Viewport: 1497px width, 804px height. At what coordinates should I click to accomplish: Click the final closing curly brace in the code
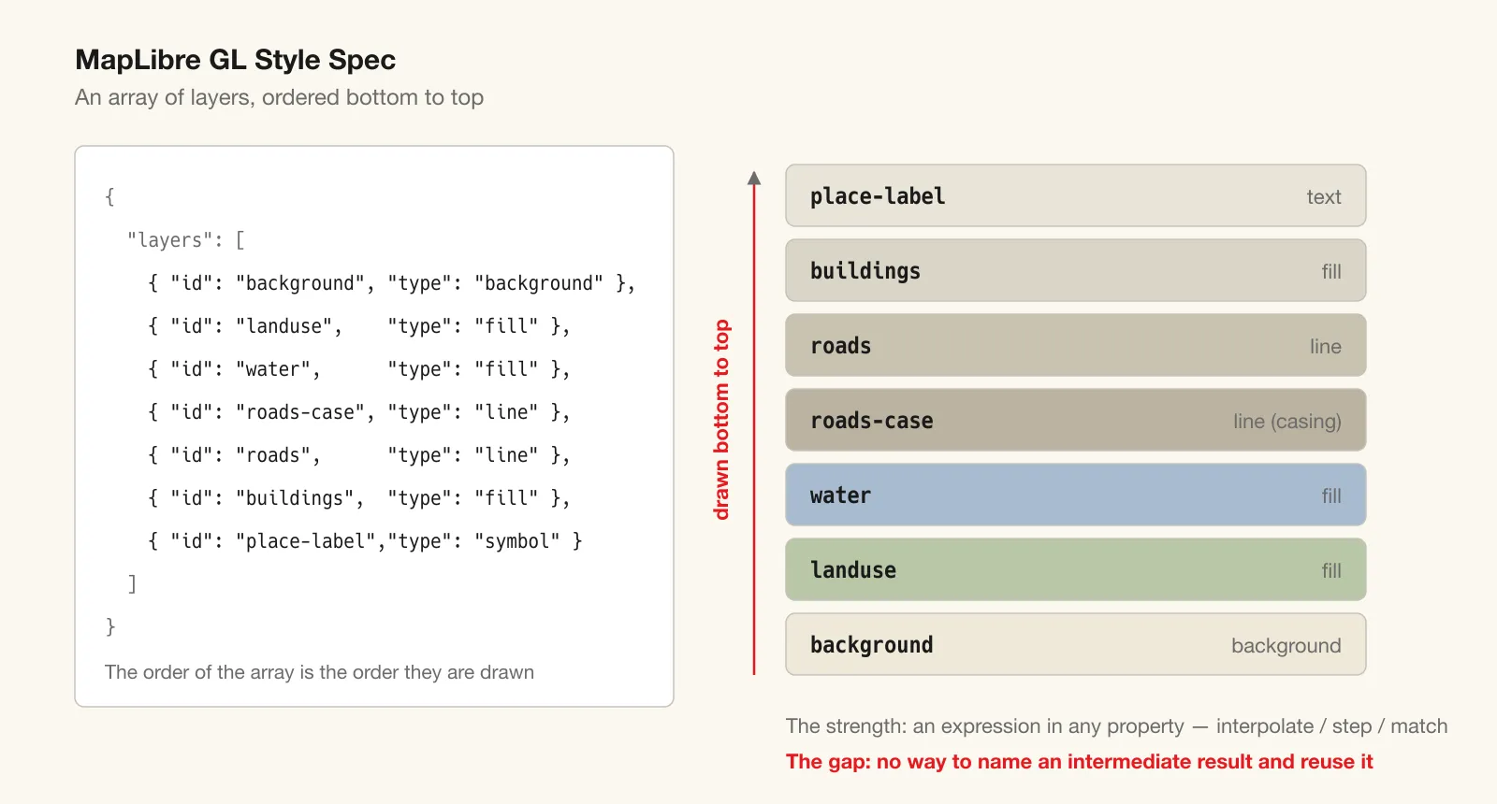pos(110,627)
